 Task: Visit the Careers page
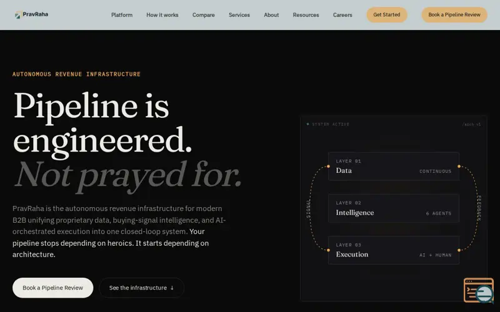(x=342, y=15)
